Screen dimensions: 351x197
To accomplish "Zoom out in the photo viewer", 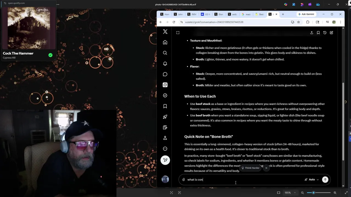I will pos(302,193).
